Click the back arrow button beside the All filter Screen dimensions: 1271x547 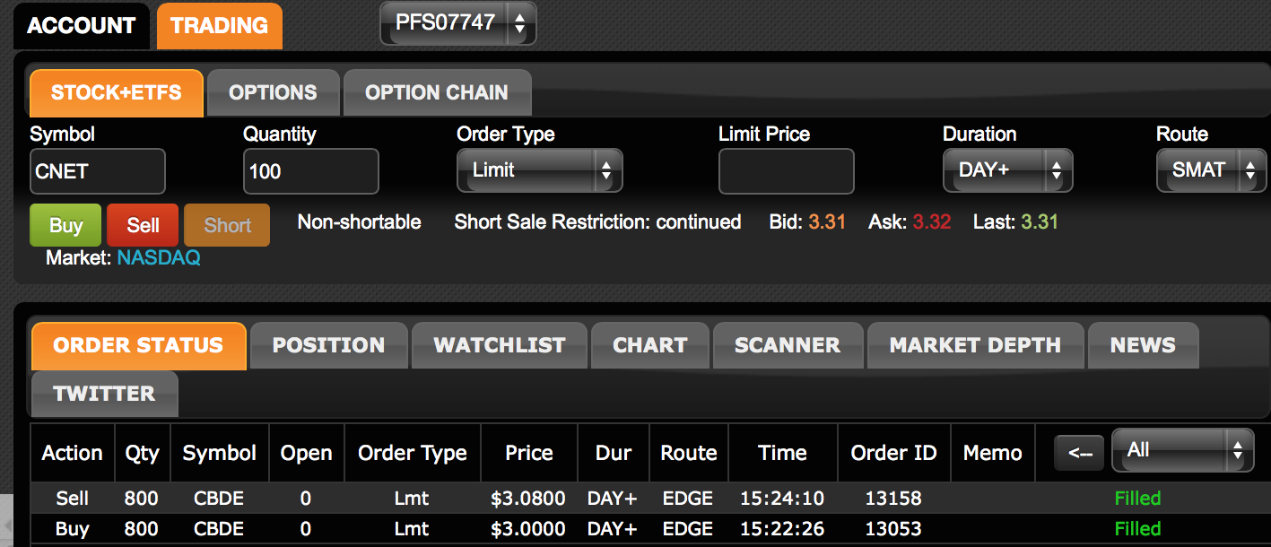[x=1079, y=454]
